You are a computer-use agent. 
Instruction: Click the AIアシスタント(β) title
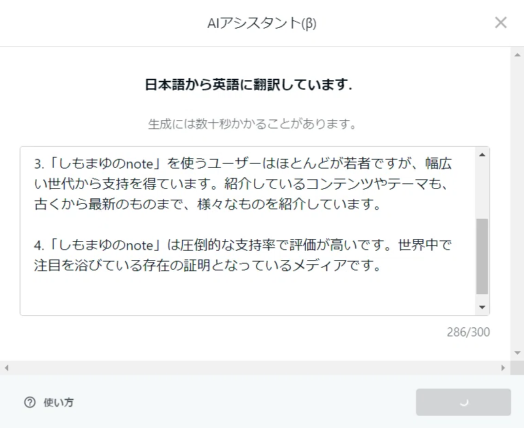(262, 23)
